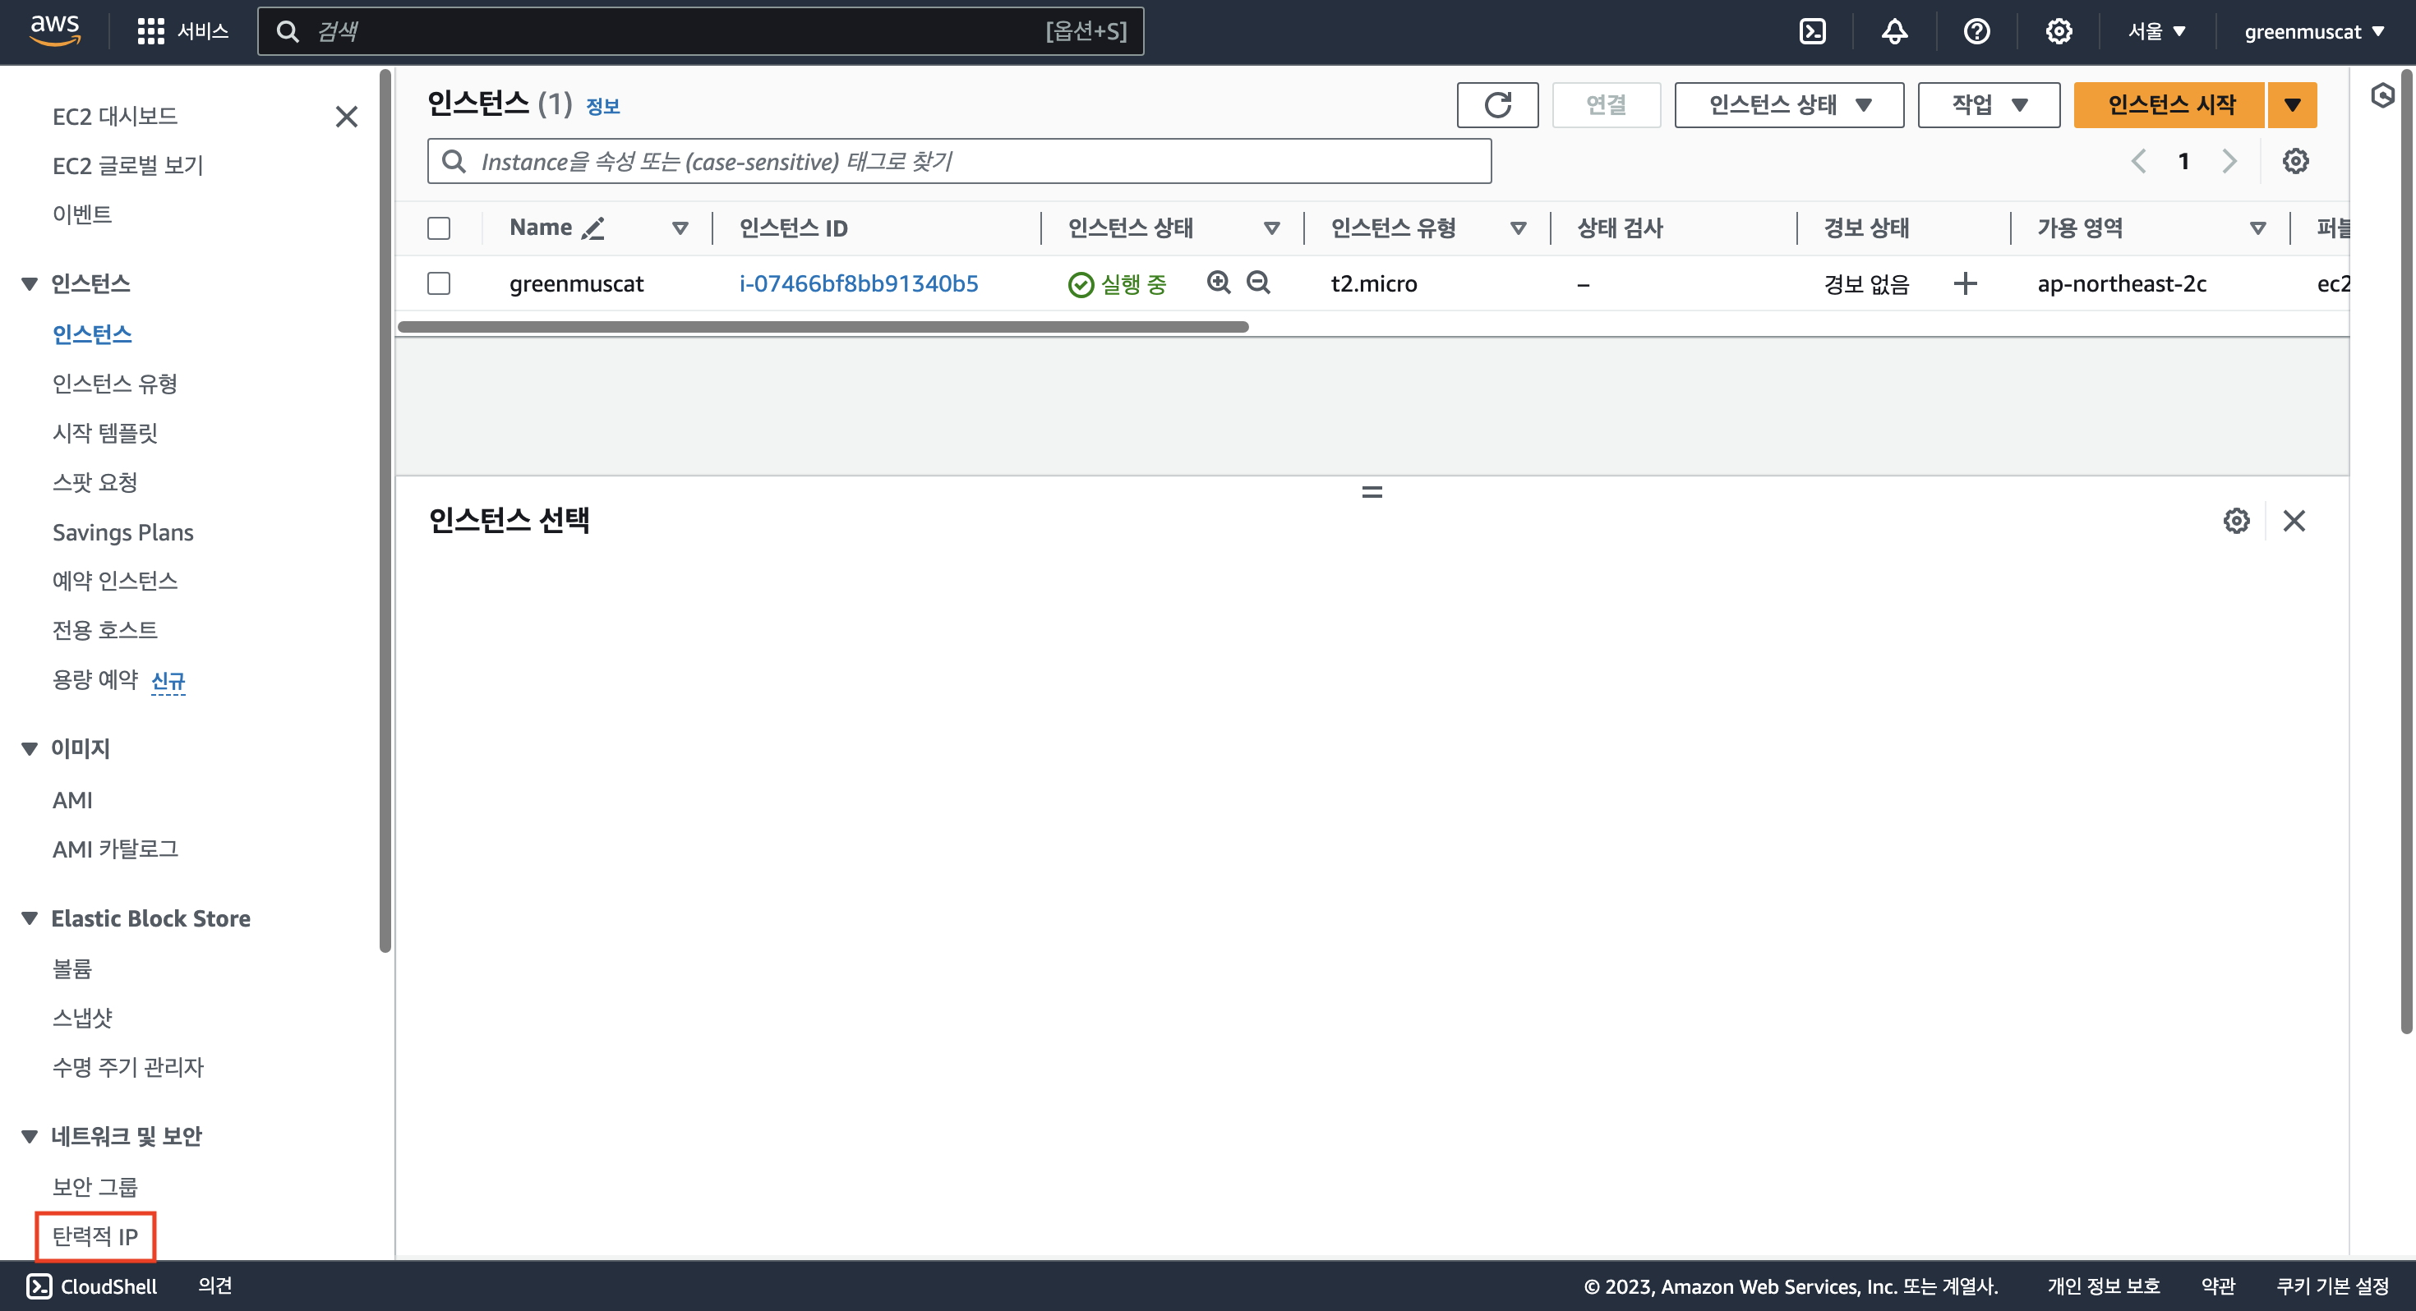Go to previous page of instances
The image size is (2416, 1311).
(x=2138, y=160)
